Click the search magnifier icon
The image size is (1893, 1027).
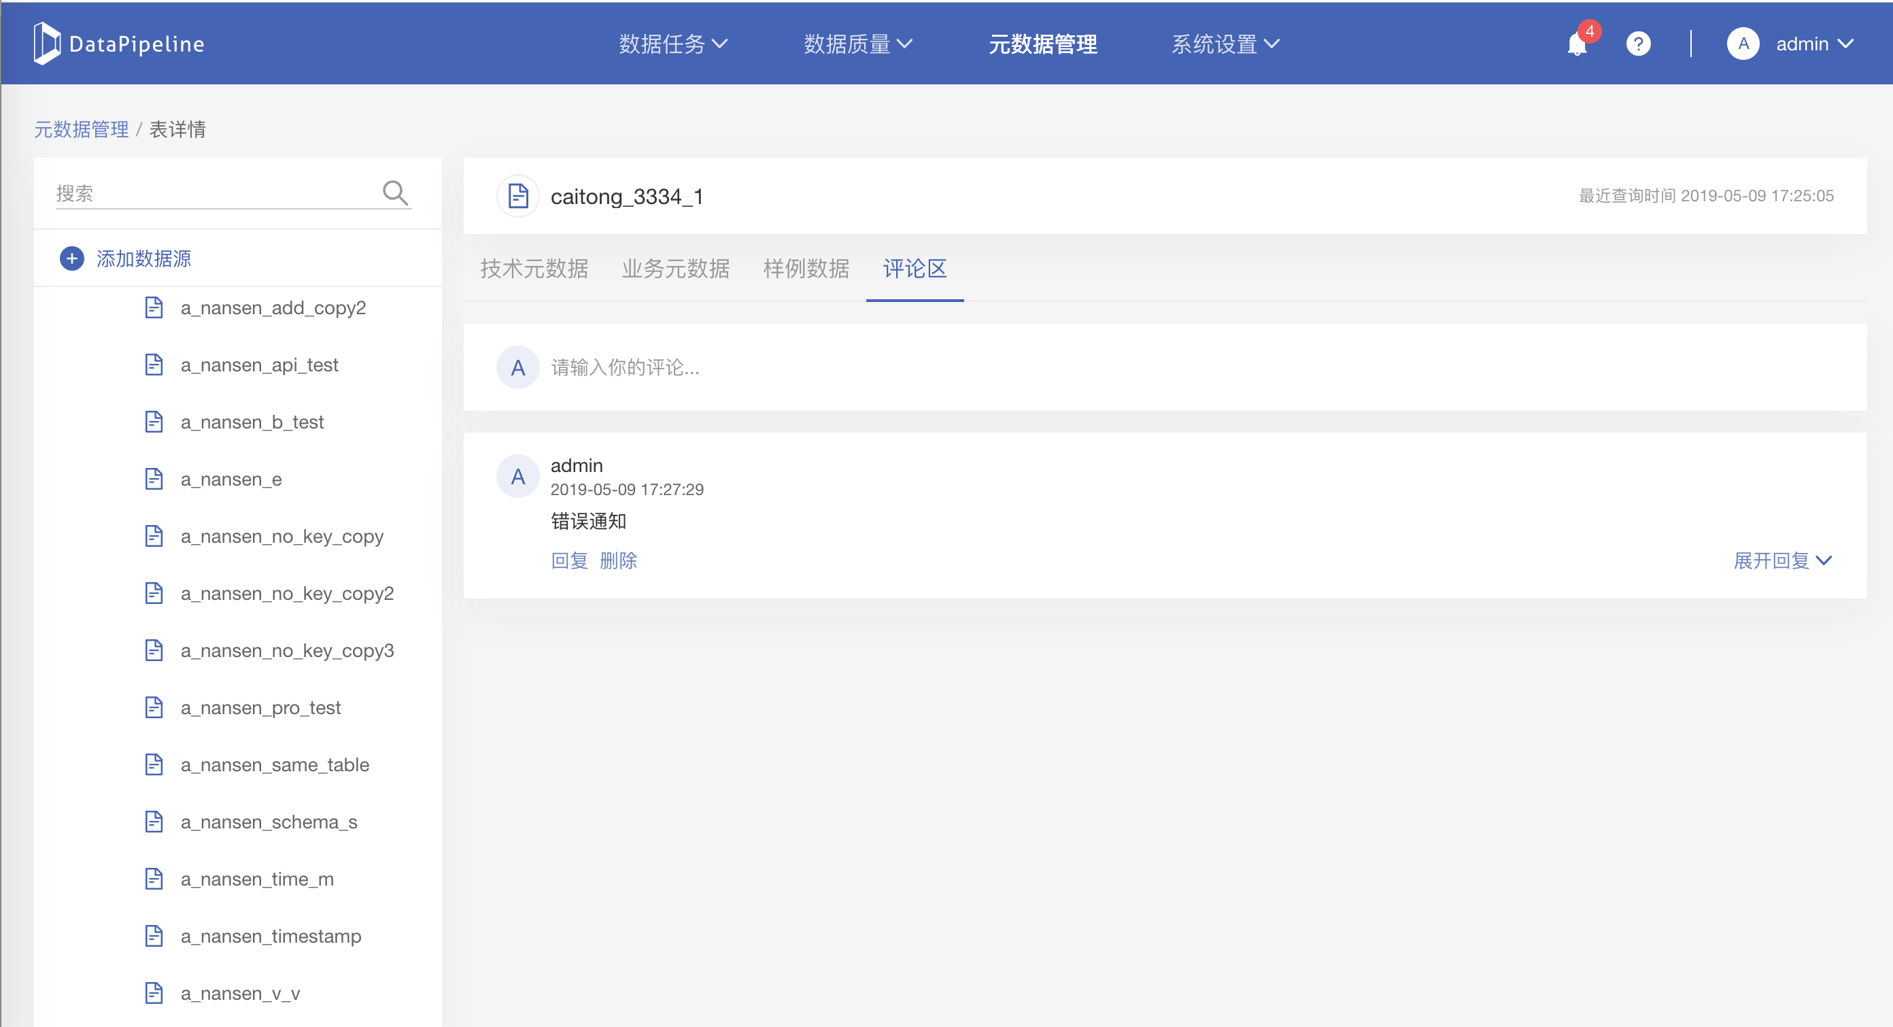pos(395,192)
